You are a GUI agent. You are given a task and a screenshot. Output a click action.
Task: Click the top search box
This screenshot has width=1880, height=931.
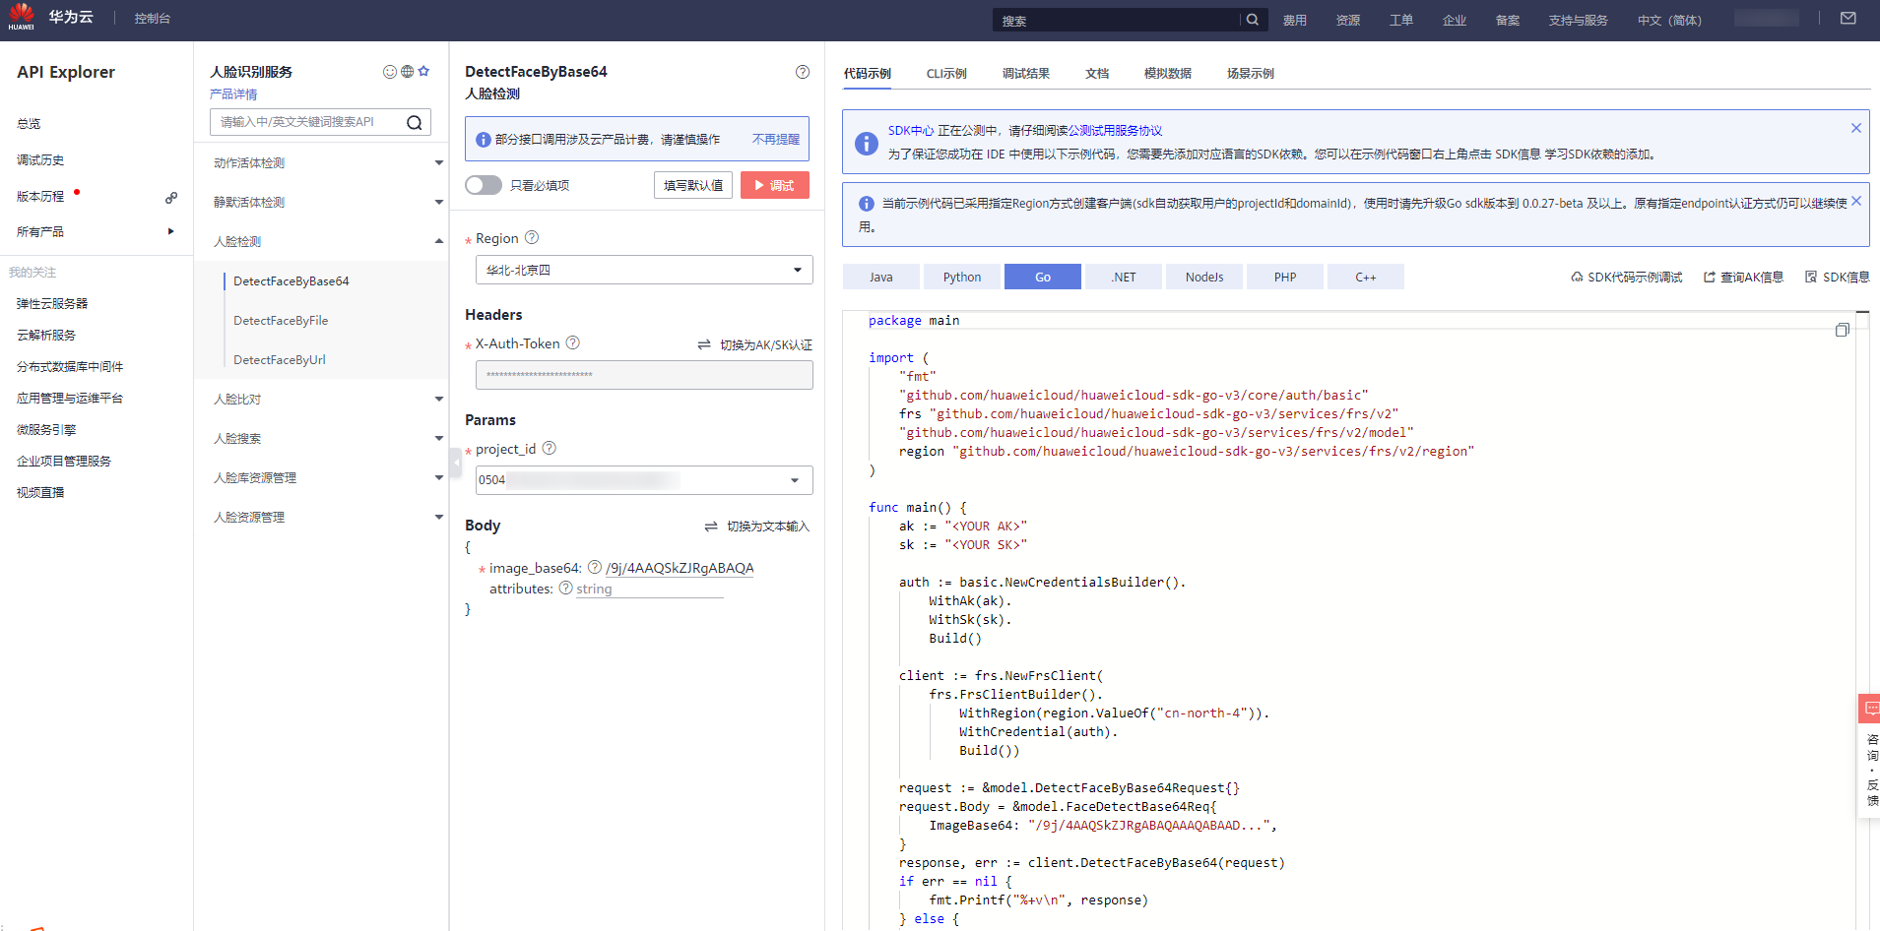1117,20
